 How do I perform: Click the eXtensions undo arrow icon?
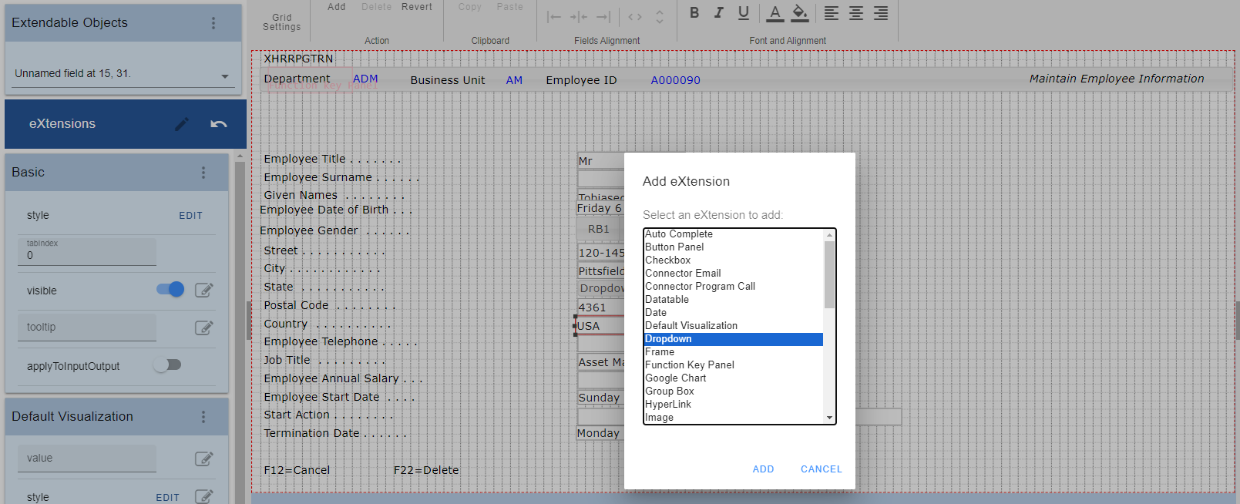coord(219,124)
